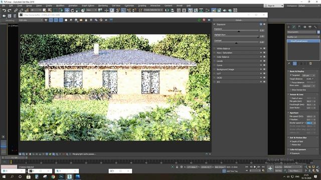Enable the LUT correction checkbox
This screenshot has width=321, height=180.
215,73
